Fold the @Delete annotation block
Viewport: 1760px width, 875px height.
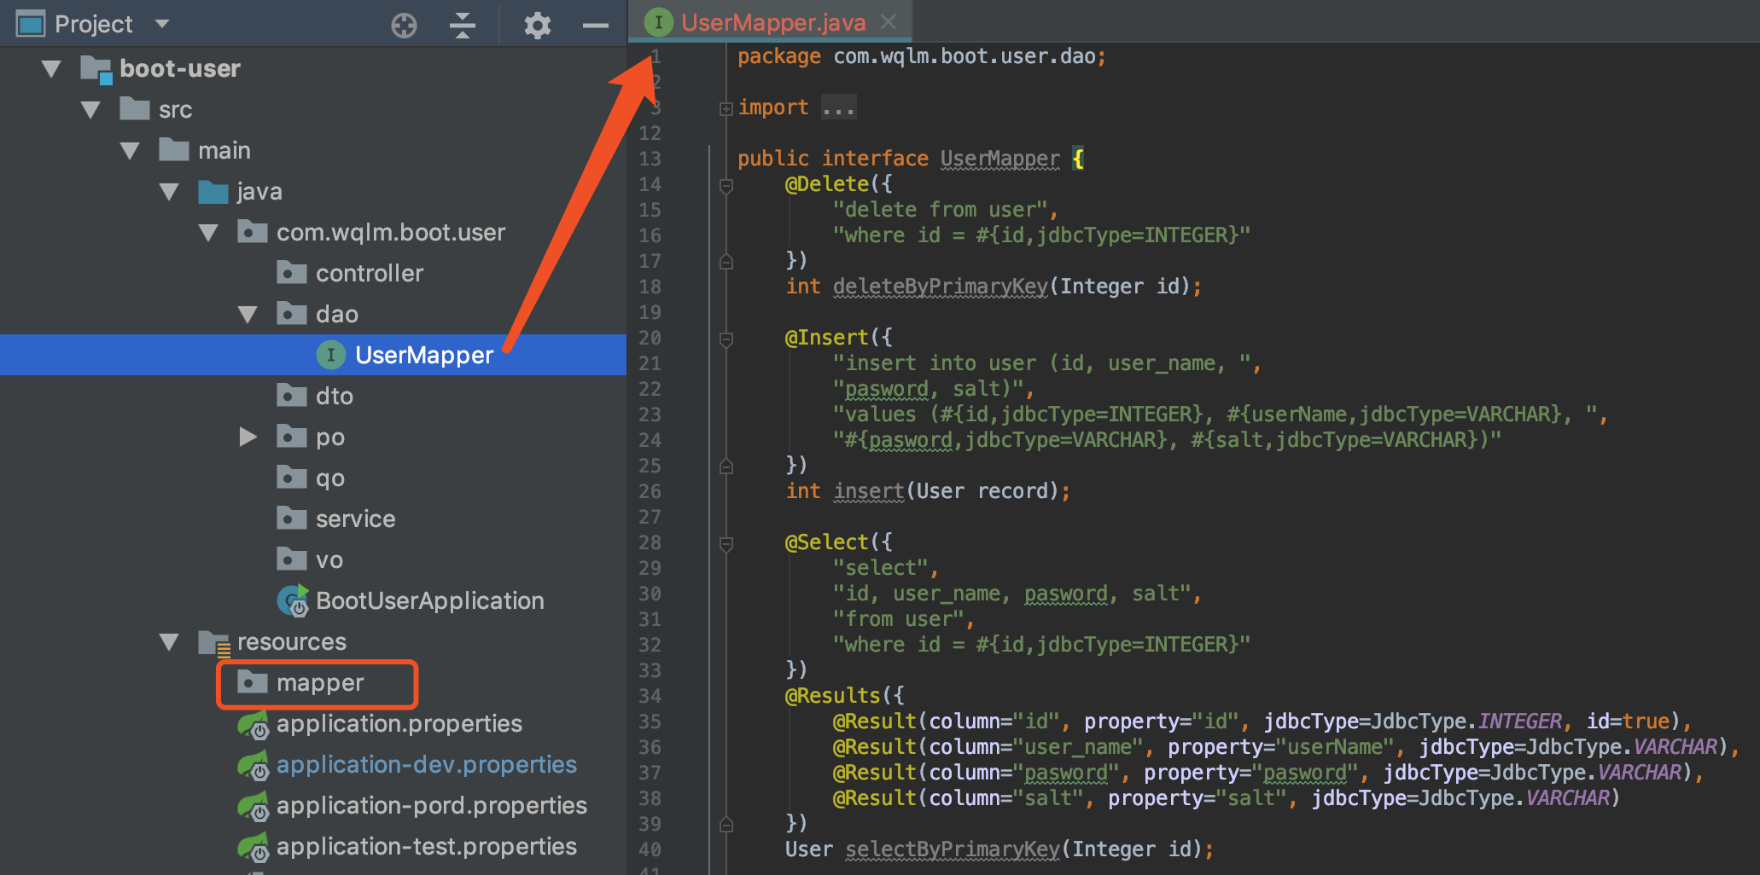pyautogui.click(x=726, y=185)
